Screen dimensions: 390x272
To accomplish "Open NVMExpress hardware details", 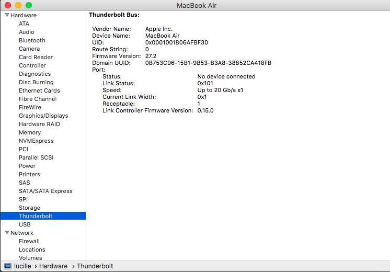I will click(x=36, y=141).
